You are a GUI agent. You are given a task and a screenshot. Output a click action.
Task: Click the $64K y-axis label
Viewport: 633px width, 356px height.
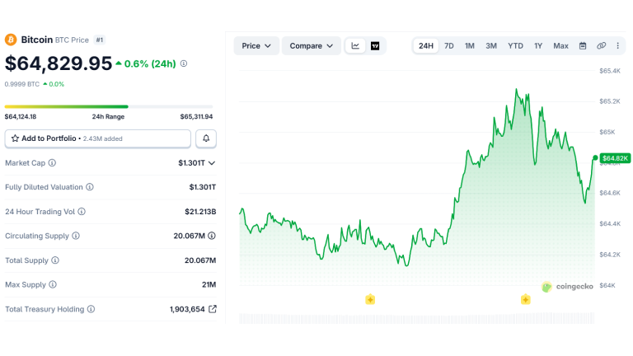coord(607,285)
